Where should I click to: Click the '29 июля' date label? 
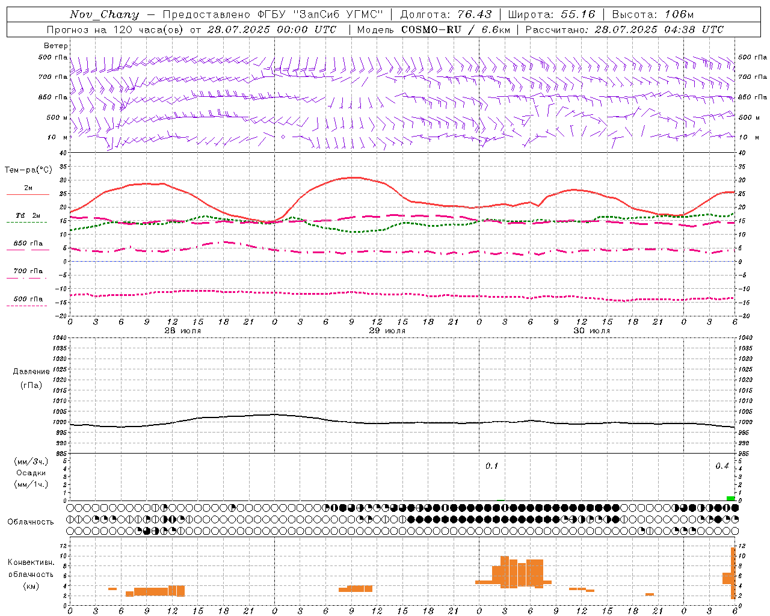click(387, 330)
